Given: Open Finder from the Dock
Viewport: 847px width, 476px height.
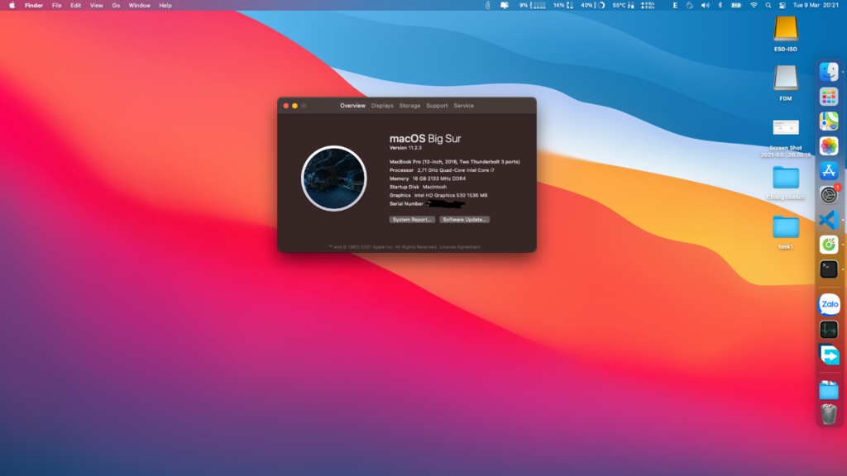Looking at the screenshot, I should (x=829, y=73).
